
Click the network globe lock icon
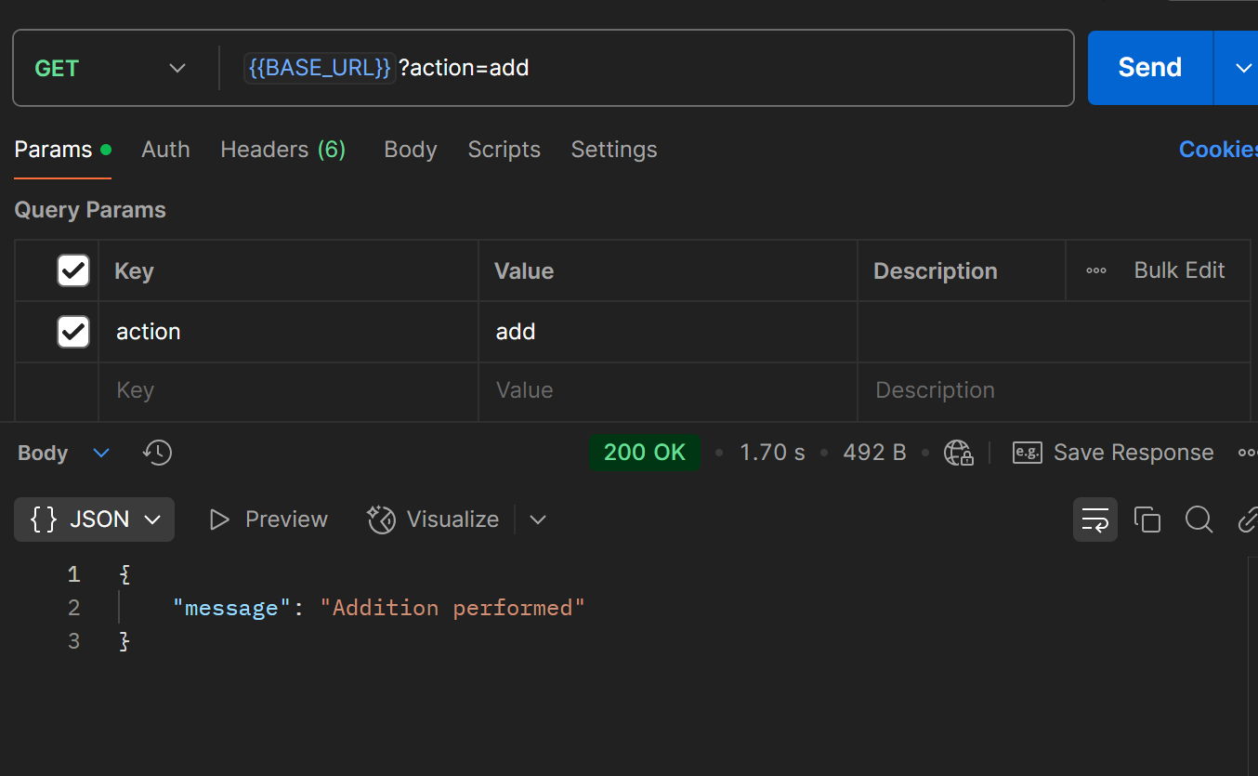[x=958, y=453]
